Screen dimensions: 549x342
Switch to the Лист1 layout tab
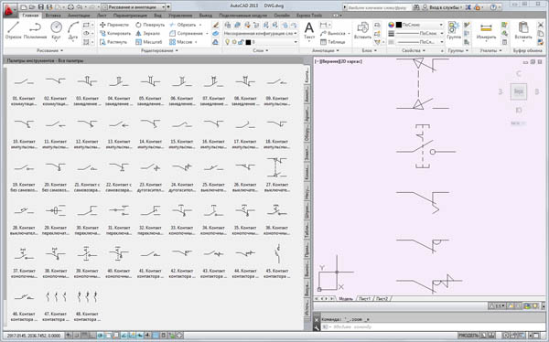(x=364, y=299)
